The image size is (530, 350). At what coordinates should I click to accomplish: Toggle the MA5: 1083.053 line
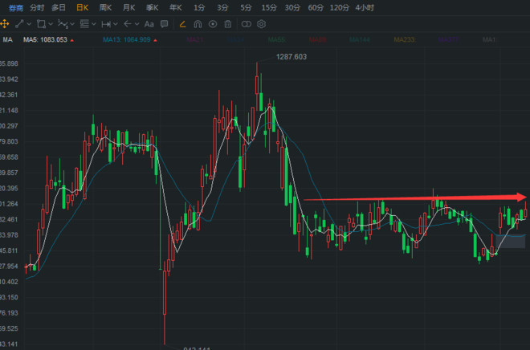click(45, 40)
